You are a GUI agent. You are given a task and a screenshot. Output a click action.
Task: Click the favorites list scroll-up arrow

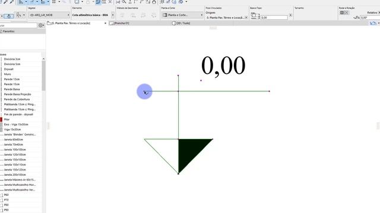[43, 59]
